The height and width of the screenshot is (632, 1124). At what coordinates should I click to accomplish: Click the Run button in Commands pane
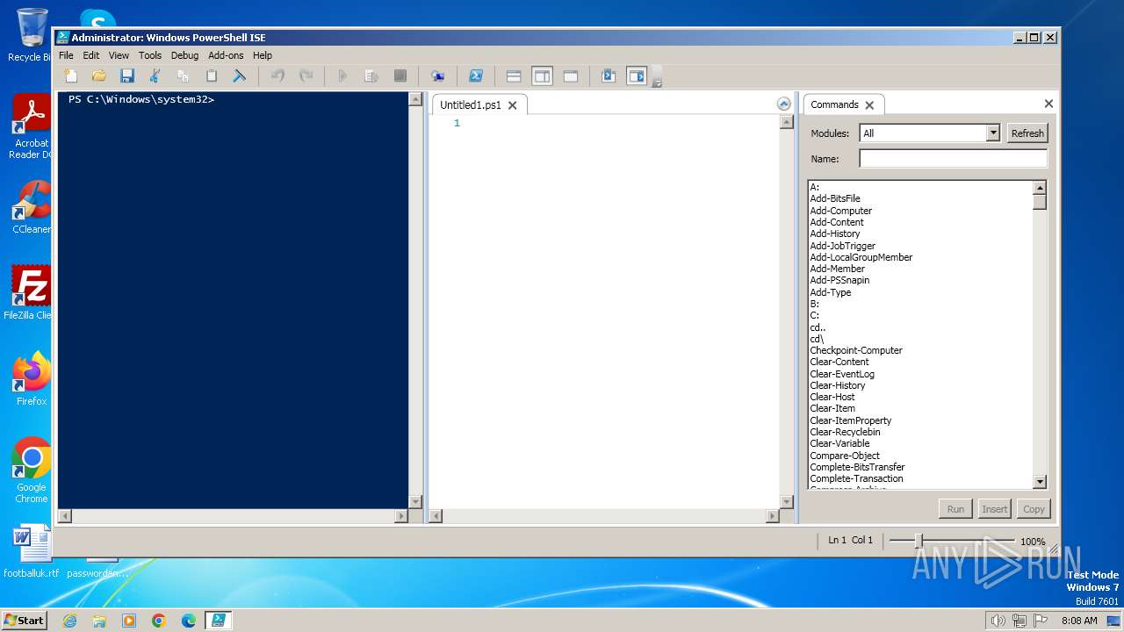click(955, 509)
